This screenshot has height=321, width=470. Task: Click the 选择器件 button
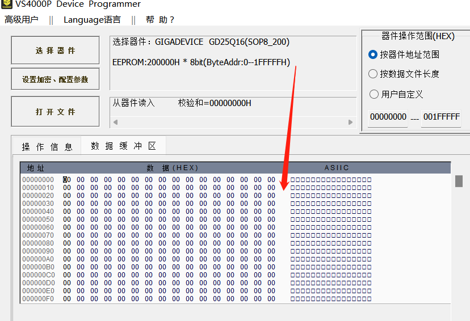(55, 50)
